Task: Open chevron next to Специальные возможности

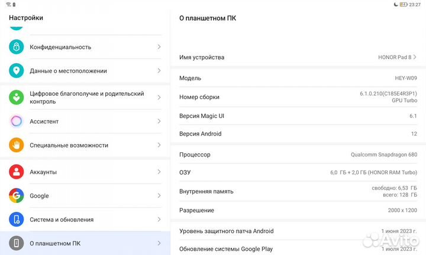Action: coord(159,145)
